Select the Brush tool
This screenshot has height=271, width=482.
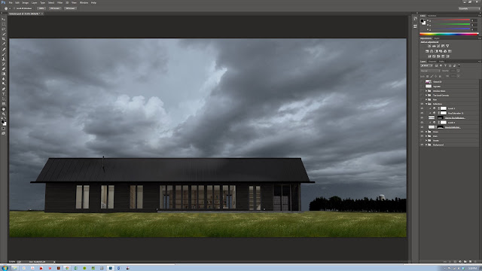tap(4, 54)
